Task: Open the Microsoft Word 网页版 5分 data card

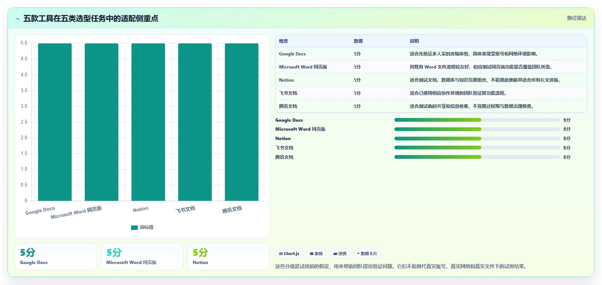Action: [142, 256]
